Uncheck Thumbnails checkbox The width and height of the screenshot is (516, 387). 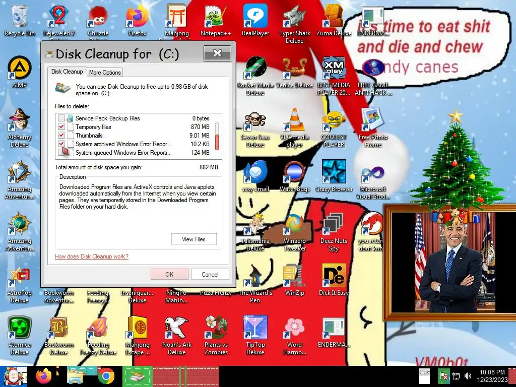point(61,135)
